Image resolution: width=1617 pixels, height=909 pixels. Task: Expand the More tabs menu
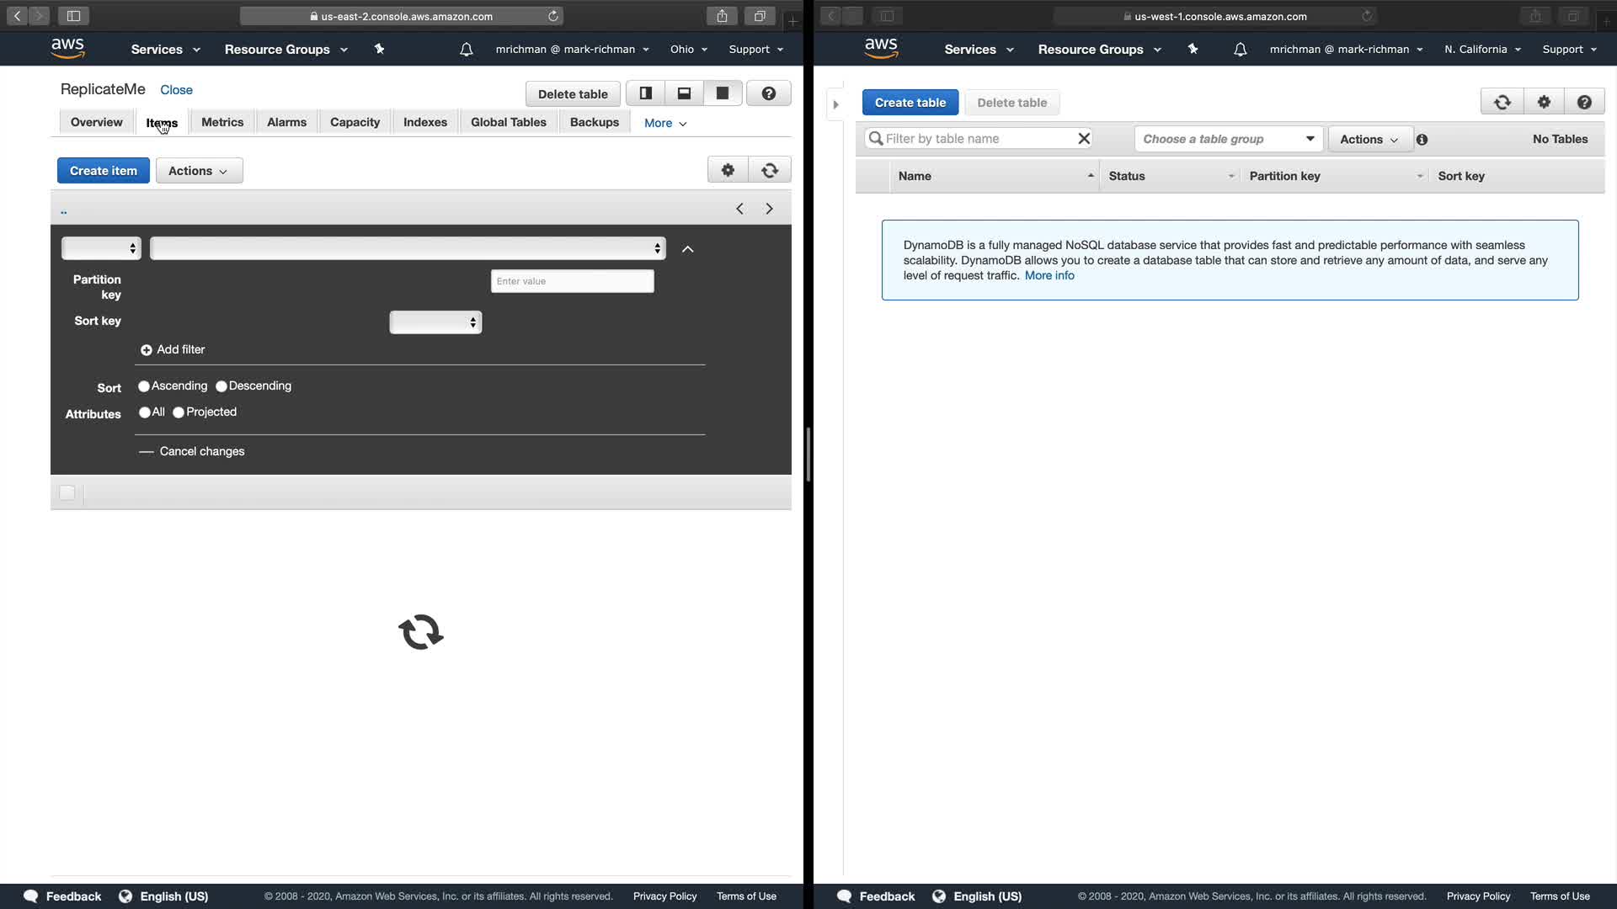tap(664, 123)
